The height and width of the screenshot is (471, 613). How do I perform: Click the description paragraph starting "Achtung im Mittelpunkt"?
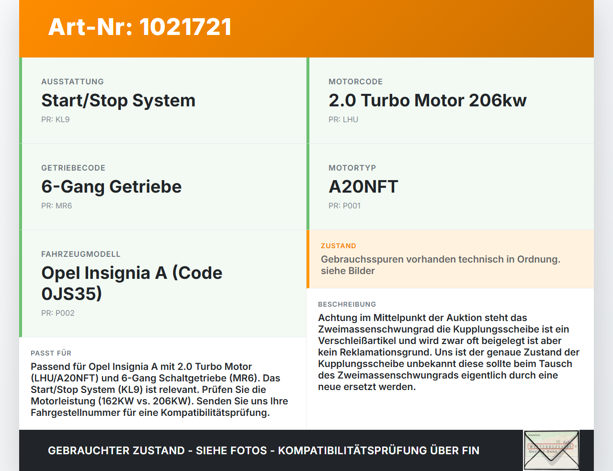tap(449, 352)
